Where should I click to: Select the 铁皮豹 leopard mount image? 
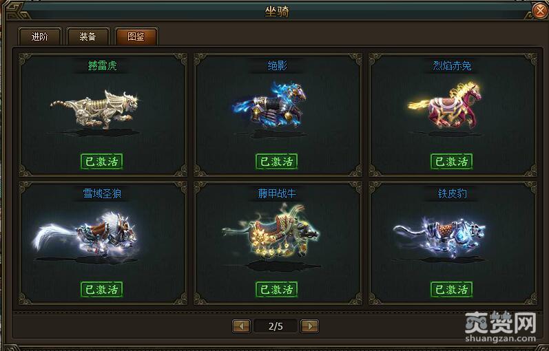pyautogui.click(x=439, y=237)
